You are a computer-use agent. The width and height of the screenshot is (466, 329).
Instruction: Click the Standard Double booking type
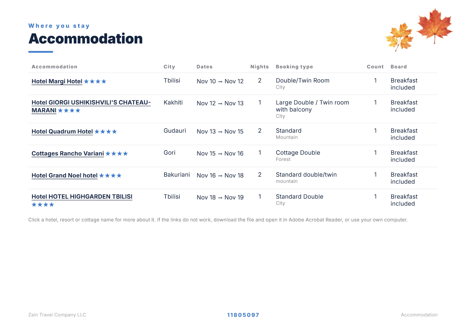[x=300, y=197]
